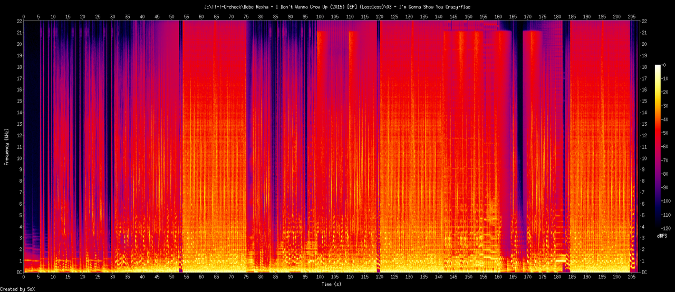Click the "11" tick beside the "Frequency (kHz)" label
The image size is (675, 292).
pos(19,147)
